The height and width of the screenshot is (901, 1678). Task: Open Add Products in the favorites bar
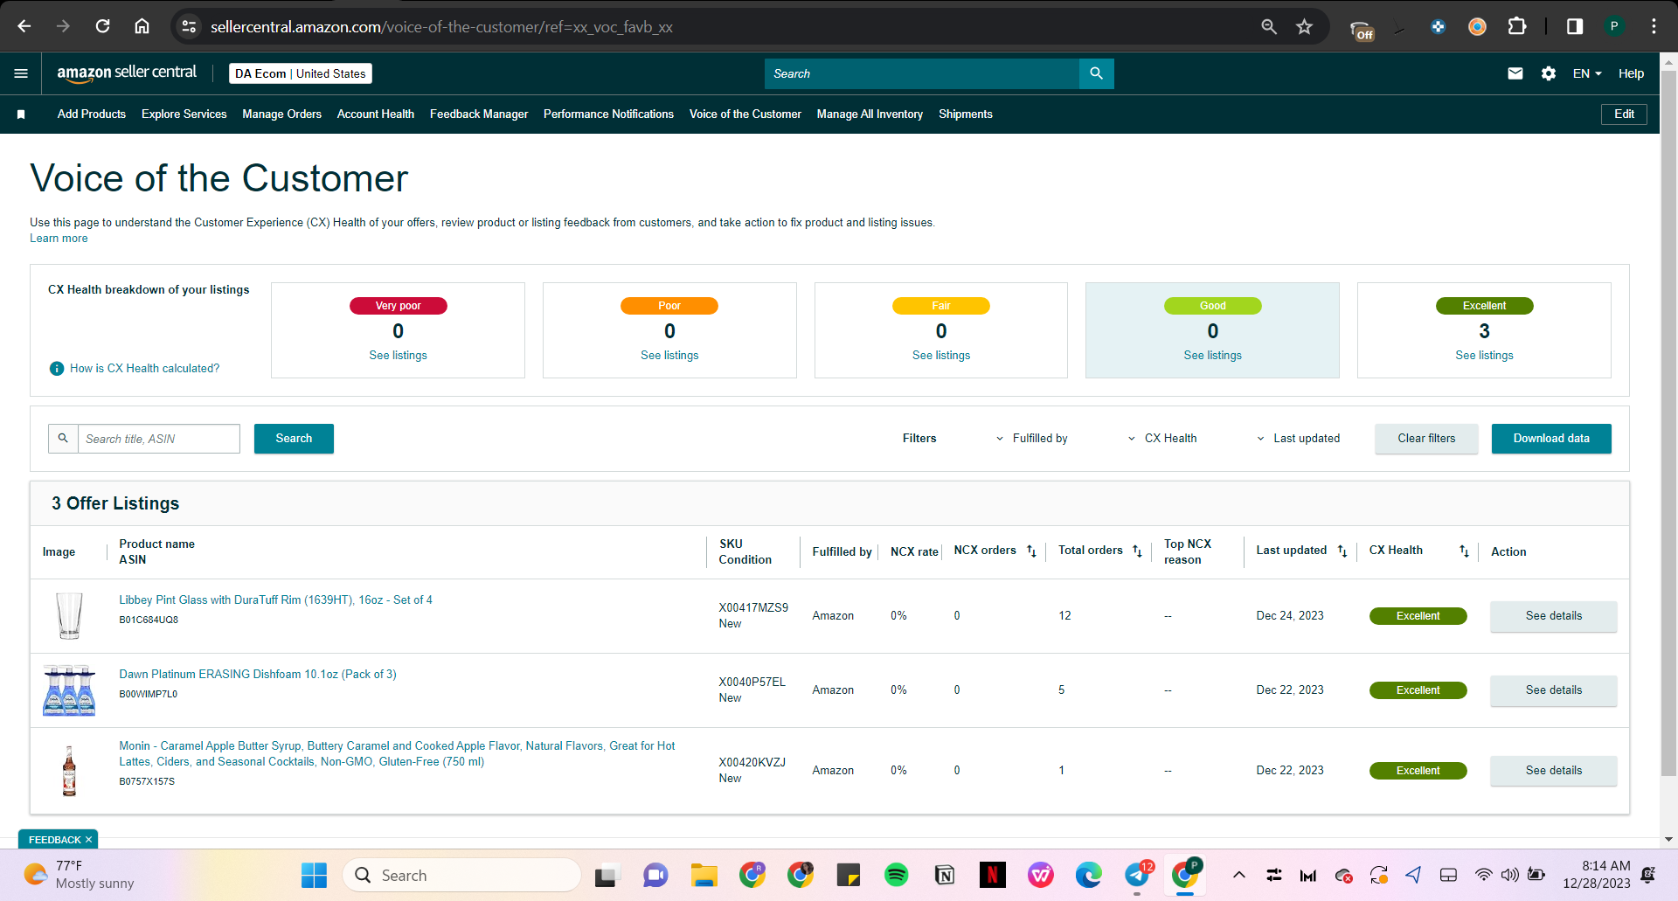pyautogui.click(x=92, y=114)
